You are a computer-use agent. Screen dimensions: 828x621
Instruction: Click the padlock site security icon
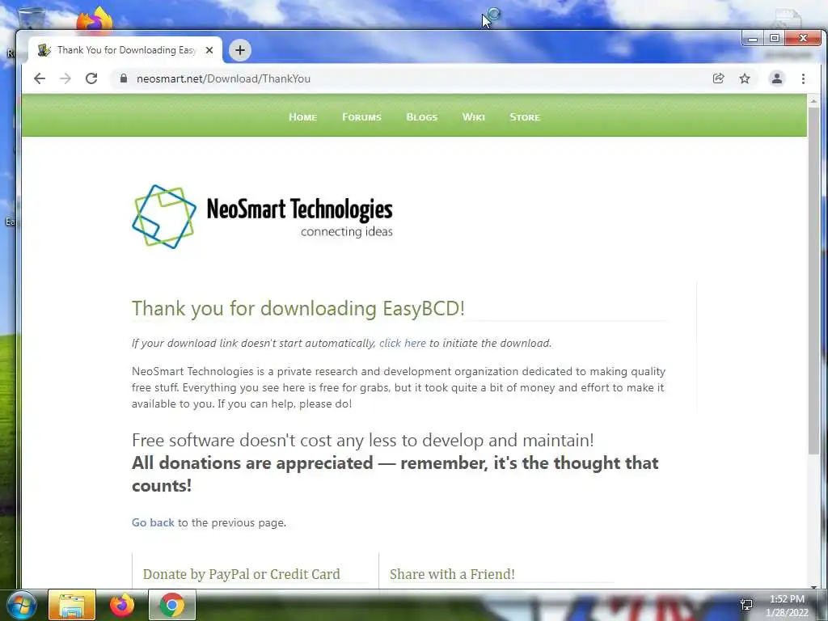click(124, 78)
